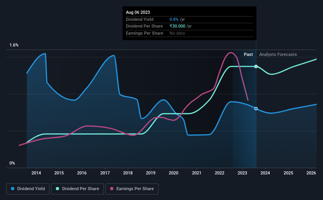Screen dimensions: 323x200
Task: Click the 1.6% y-axis label
Action: [14, 45]
